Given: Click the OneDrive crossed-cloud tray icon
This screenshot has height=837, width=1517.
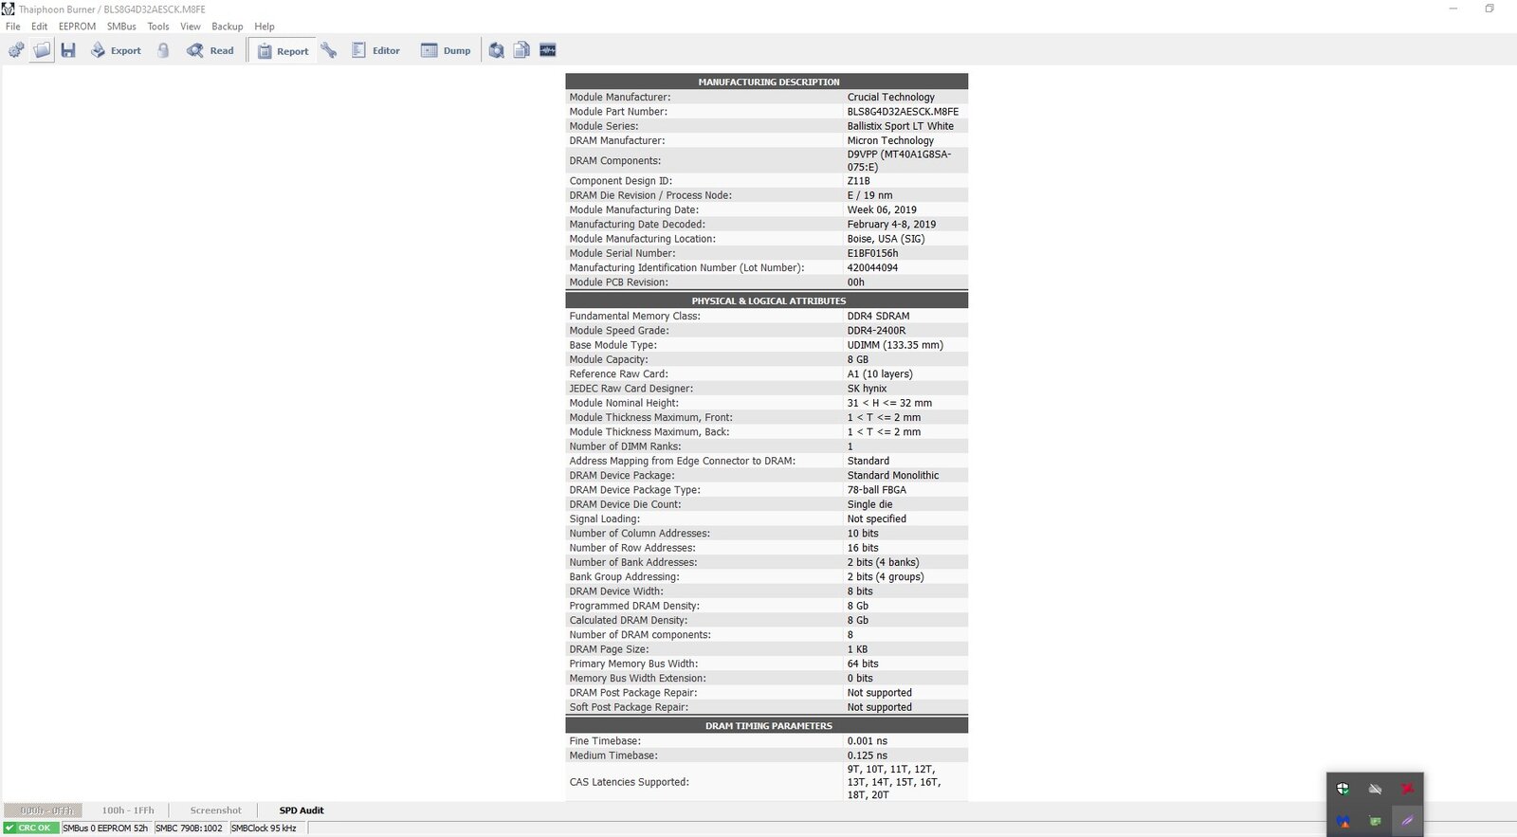Looking at the screenshot, I should (x=1375, y=789).
